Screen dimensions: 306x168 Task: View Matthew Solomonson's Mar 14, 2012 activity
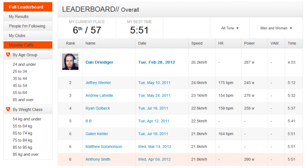tap(154, 147)
